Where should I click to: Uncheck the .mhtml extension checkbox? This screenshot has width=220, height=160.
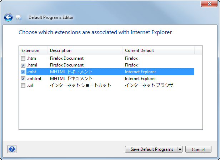pos(23,79)
